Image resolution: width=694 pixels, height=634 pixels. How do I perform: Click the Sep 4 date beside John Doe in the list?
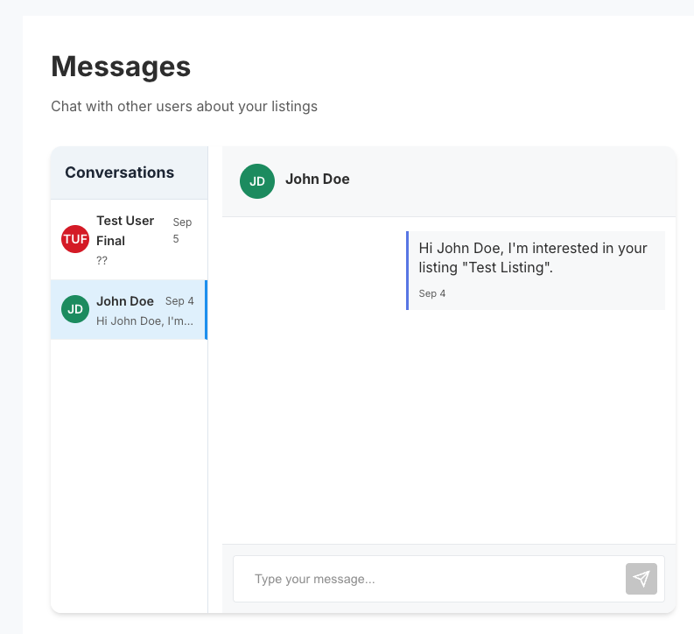click(179, 301)
